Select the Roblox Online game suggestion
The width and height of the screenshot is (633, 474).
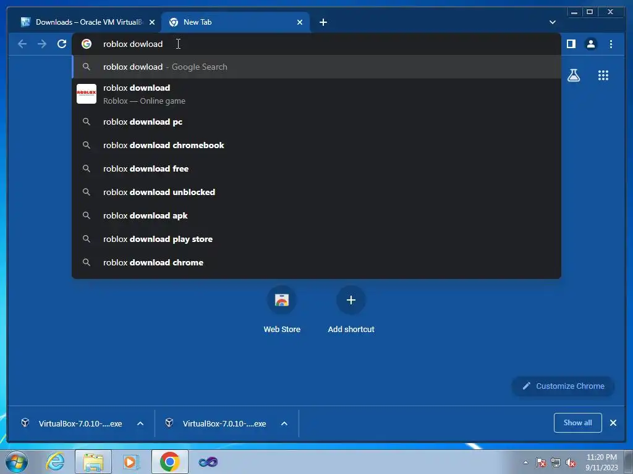[x=316, y=94]
